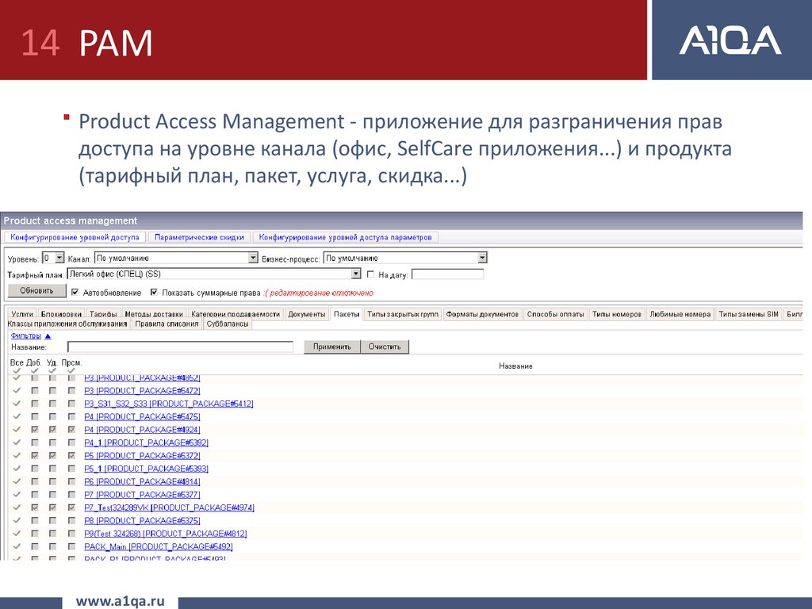
Task: Click the checkmark under the Доб. column header
Action: [34, 371]
